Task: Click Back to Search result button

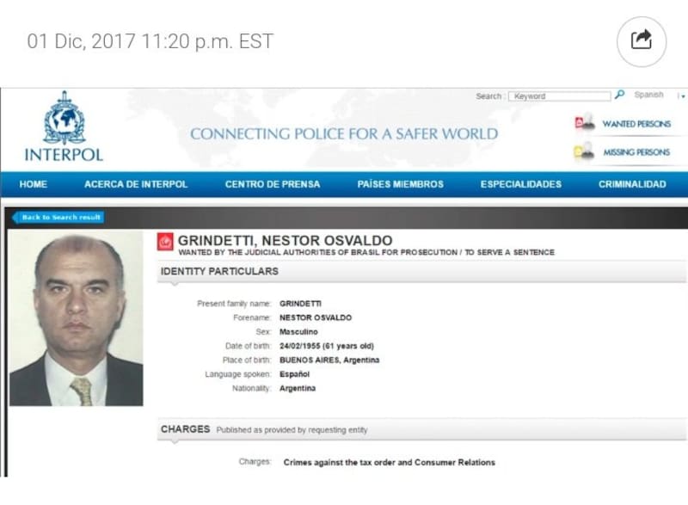Action: point(58,217)
